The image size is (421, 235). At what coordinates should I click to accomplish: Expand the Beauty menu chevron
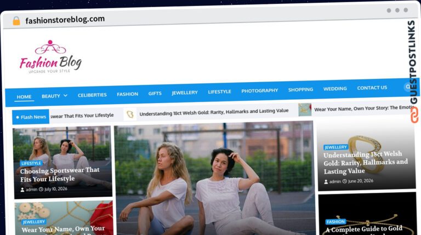pos(65,95)
